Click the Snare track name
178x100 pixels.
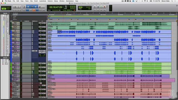coord(15,93)
